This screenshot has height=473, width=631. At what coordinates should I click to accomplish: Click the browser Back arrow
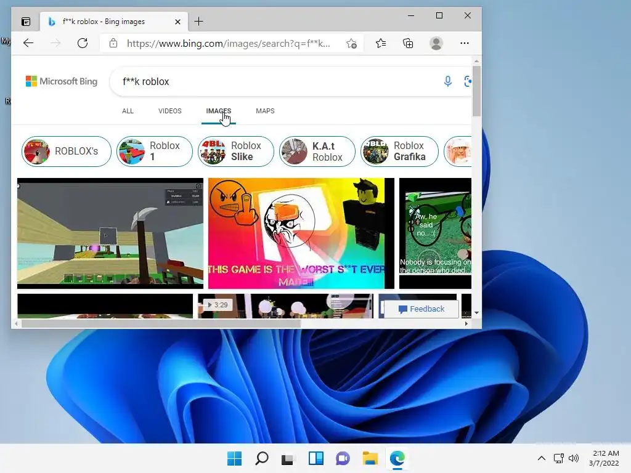pyautogui.click(x=28, y=43)
